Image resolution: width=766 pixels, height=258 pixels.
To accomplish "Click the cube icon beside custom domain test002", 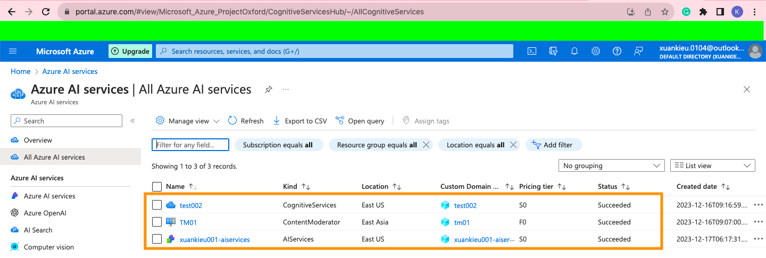I will (x=445, y=205).
